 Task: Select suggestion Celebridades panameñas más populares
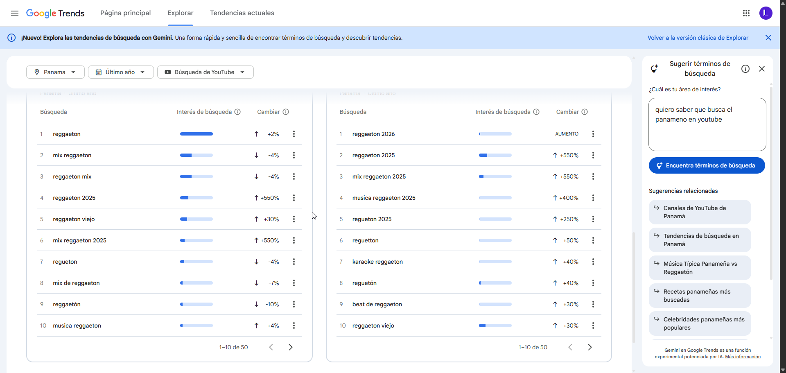700,323
